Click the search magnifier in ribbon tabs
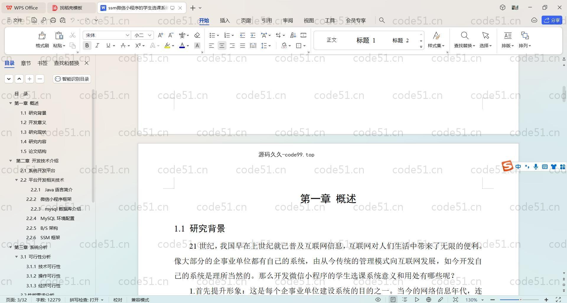 coord(382,20)
